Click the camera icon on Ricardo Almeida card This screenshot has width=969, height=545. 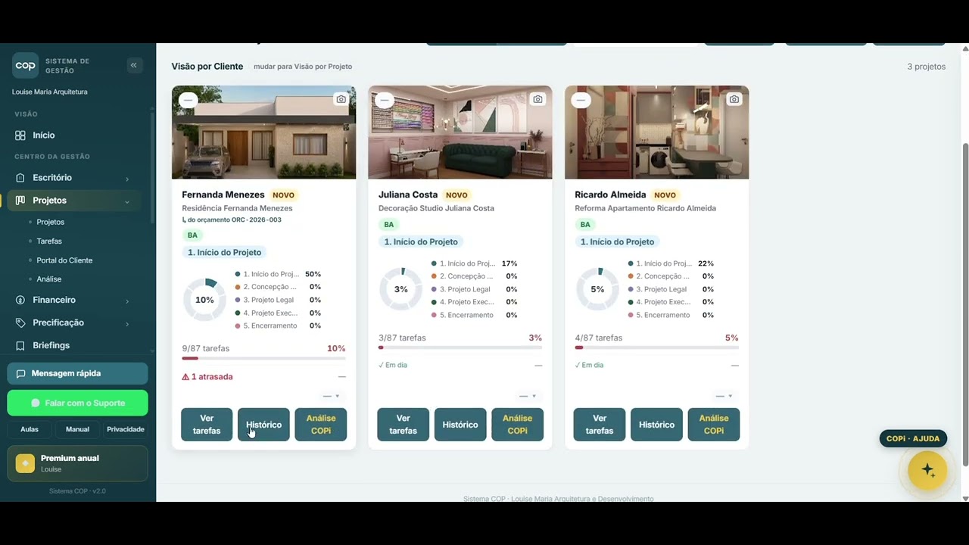734,99
